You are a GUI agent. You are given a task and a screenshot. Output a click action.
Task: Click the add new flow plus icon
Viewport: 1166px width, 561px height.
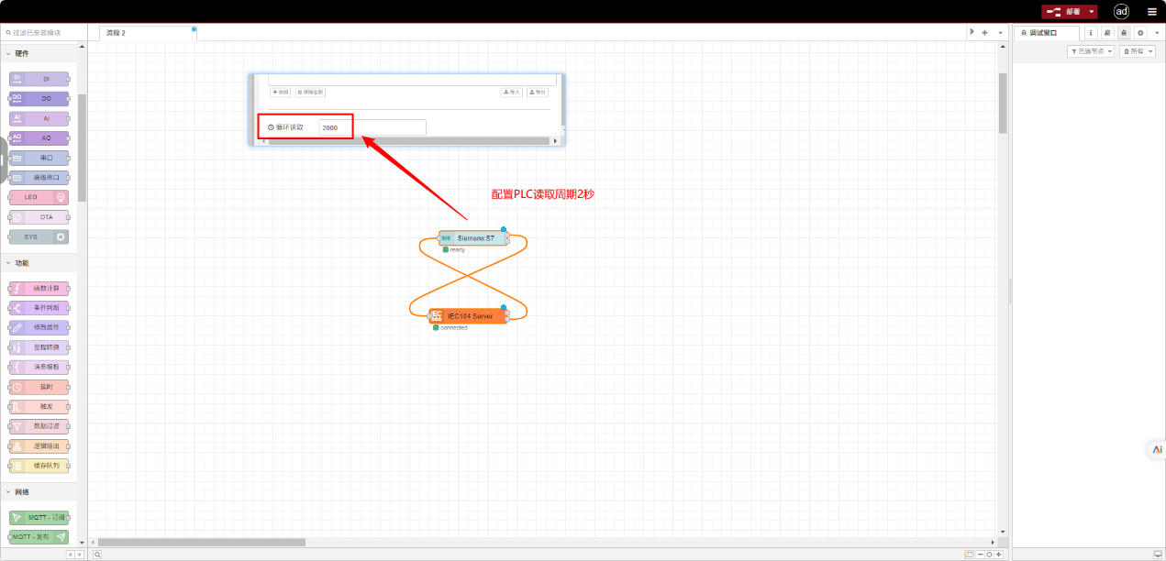[x=984, y=32]
